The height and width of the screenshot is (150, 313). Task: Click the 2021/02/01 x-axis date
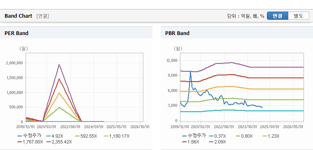(201, 127)
